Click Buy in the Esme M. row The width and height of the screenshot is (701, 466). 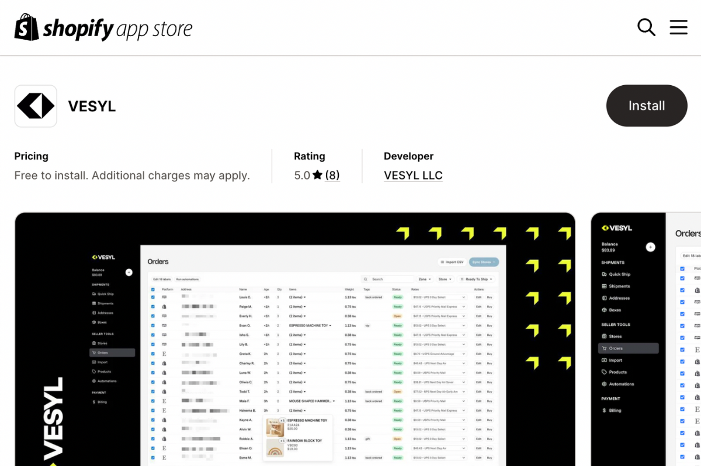(490, 458)
